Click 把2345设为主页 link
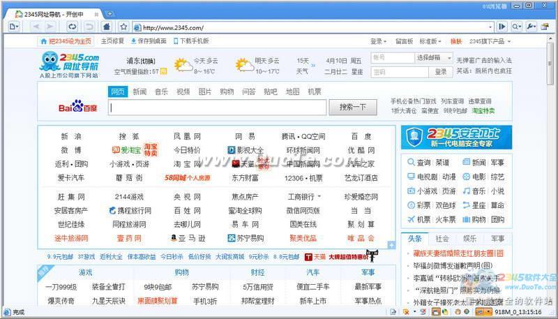 pos(66,41)
